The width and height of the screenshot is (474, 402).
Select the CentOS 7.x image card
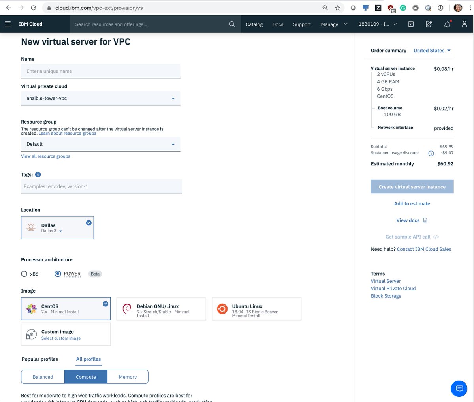click(x=66, y=308)
